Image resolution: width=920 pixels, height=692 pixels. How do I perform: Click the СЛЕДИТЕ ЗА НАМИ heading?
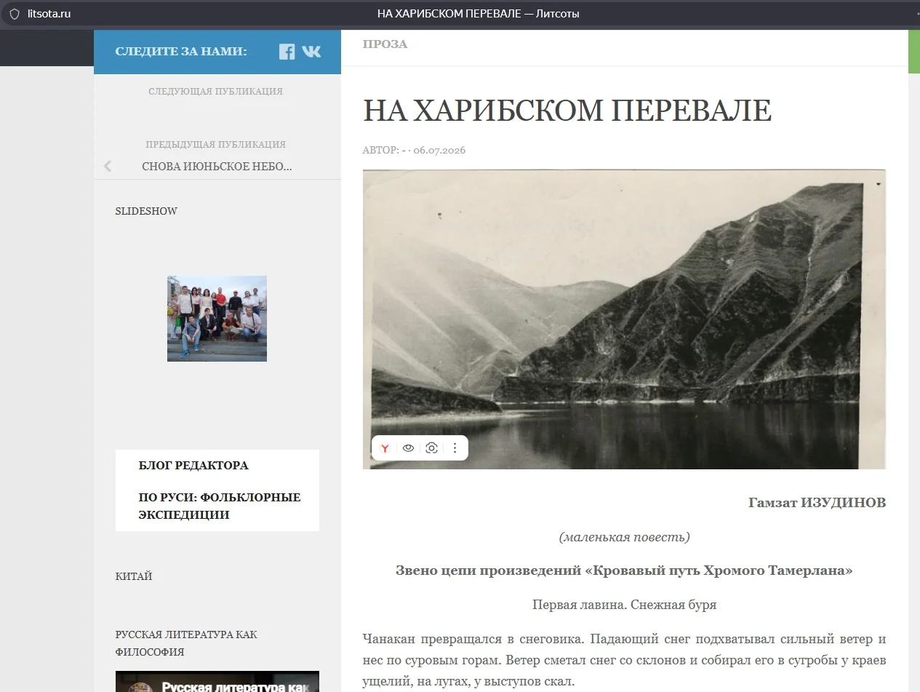click(180, 52)
